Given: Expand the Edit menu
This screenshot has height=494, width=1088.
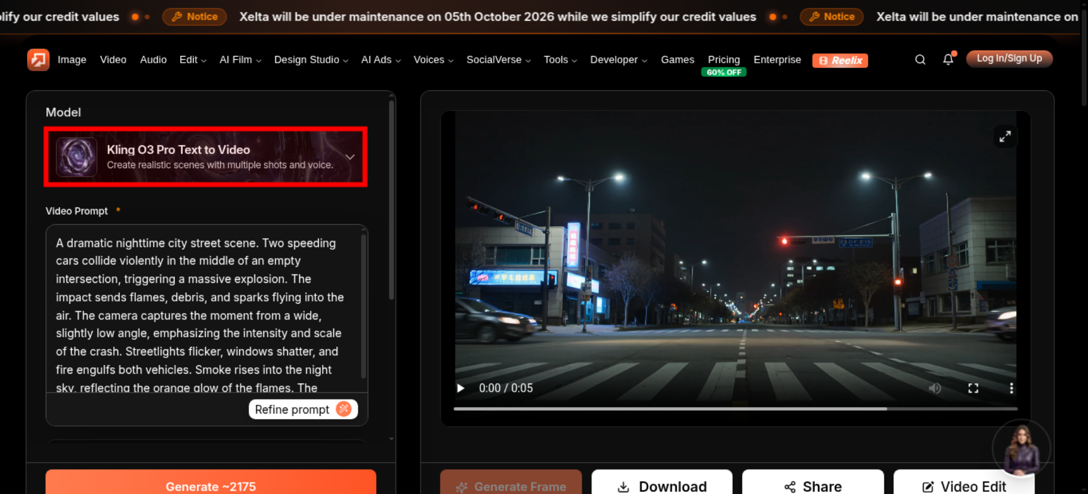Looking at the screenshot, I should [x=193, y=60].
